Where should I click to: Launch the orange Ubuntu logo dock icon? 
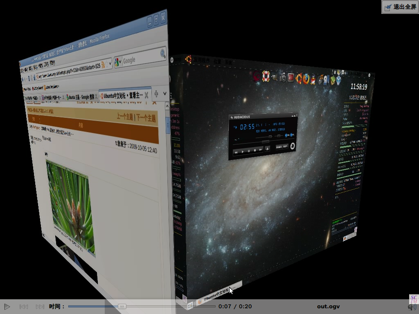tap(299, 78)
